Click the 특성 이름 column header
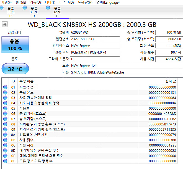The image size is (183, 169). 78,81
